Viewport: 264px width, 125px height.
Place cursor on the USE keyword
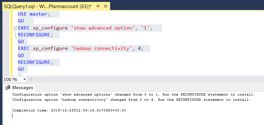pyautogui.click(x=22, y=14)
